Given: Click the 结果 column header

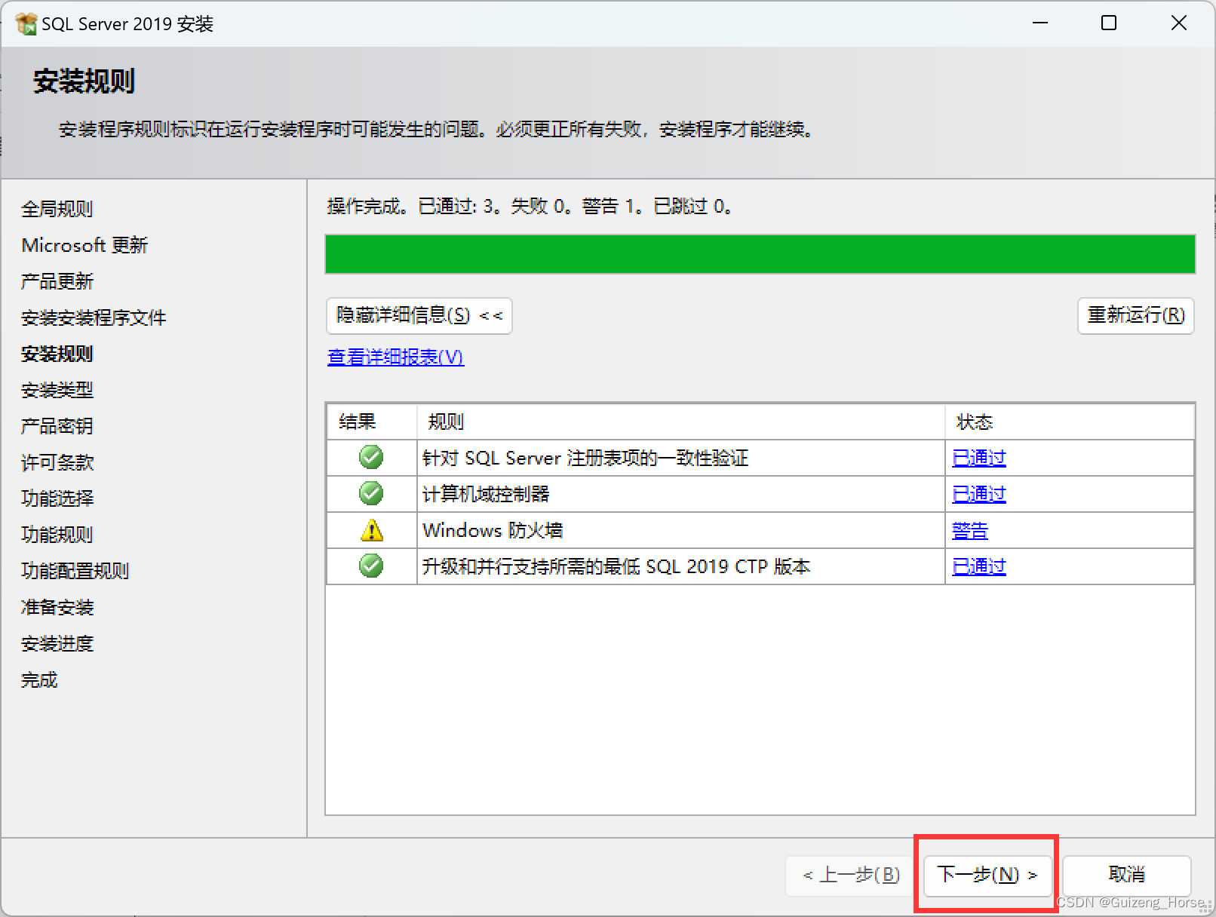Looking at the screenshot, I should (x=372, y=422).
